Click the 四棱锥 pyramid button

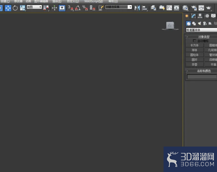(x=211, y=60)
